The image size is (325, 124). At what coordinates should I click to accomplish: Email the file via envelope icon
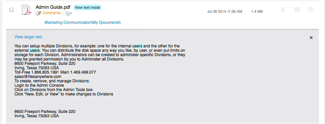tap(297, 9)
